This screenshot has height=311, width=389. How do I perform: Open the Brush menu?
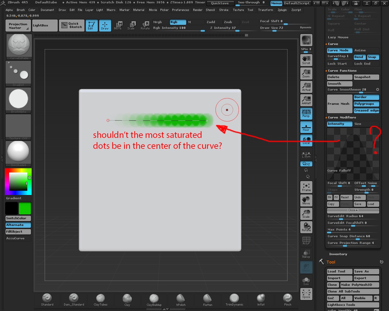21,10
